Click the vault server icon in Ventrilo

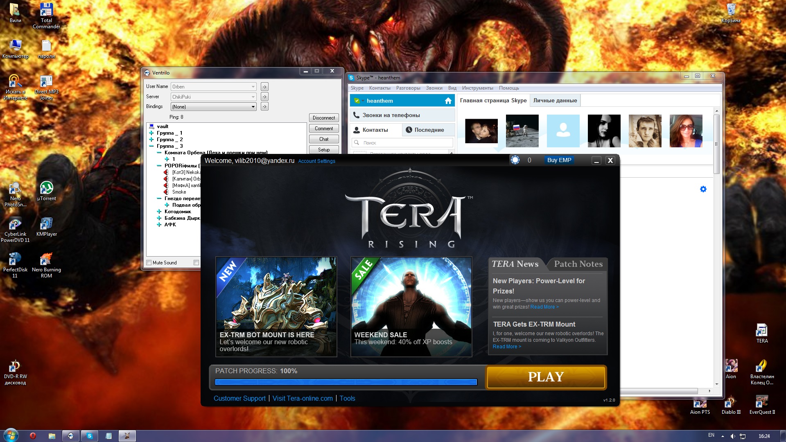tap(151, 126)
